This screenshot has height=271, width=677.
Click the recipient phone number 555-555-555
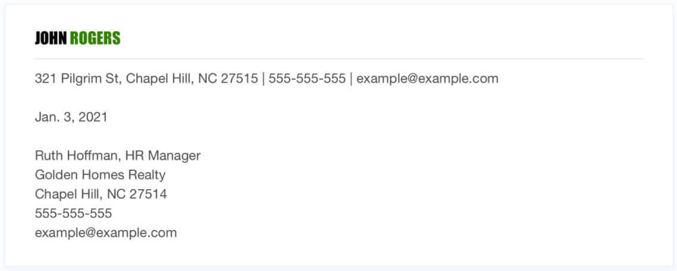pyautogui.click(x=73, y=213)
